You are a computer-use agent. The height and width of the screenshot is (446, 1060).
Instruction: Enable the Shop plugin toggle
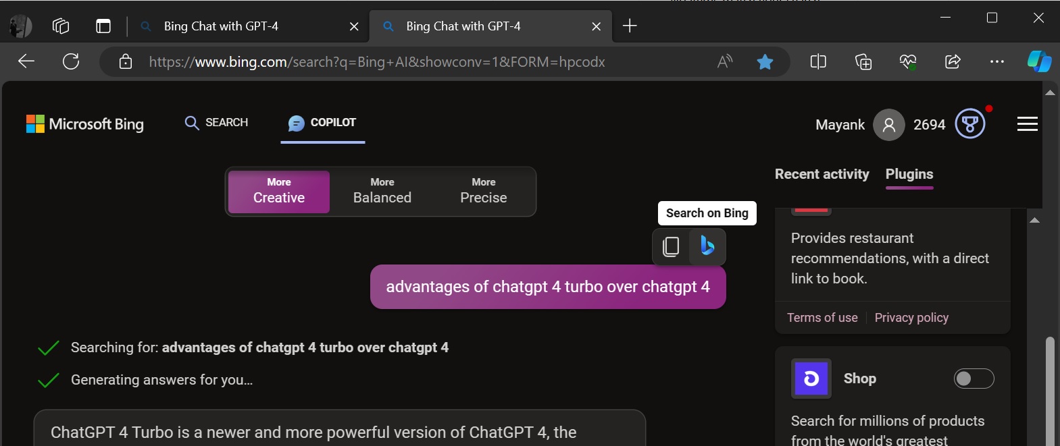coord(974,379)
